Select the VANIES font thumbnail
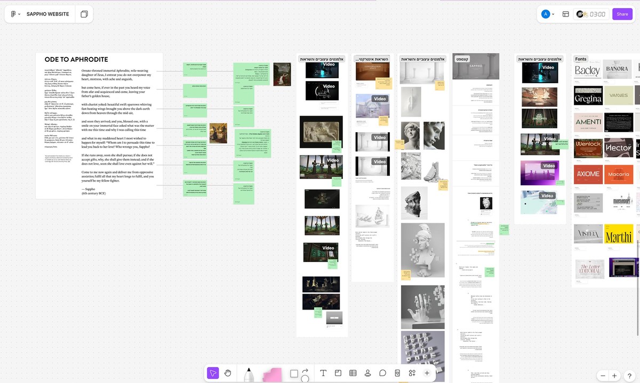 [619, 96]
